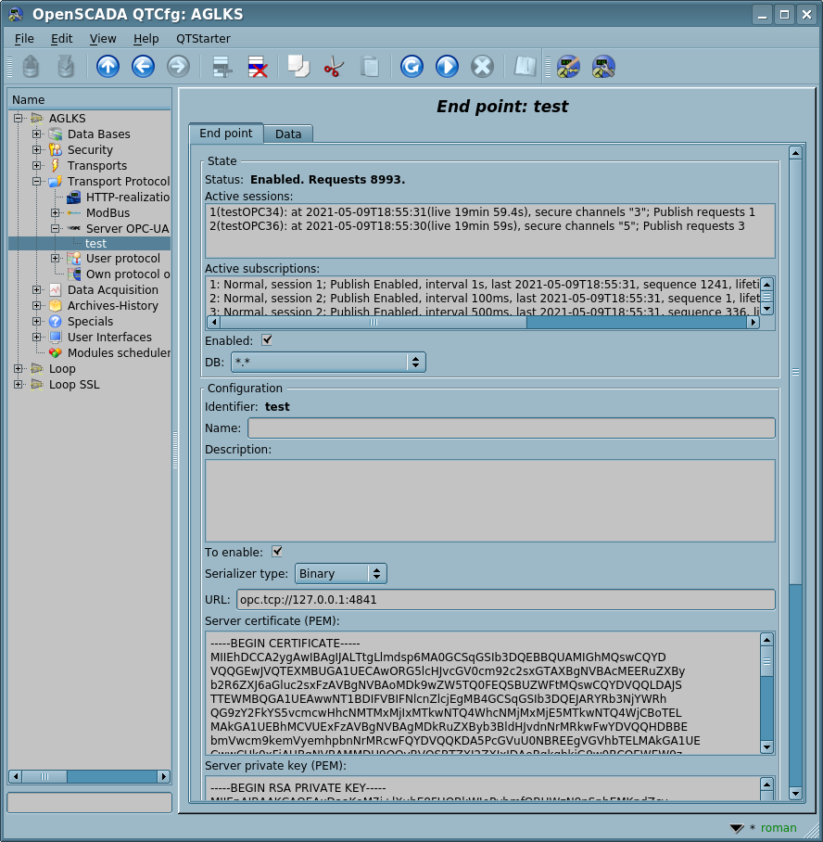Cut the item using the scissors icon
This screenshot has height=842, width=823.
coord(334,67)
